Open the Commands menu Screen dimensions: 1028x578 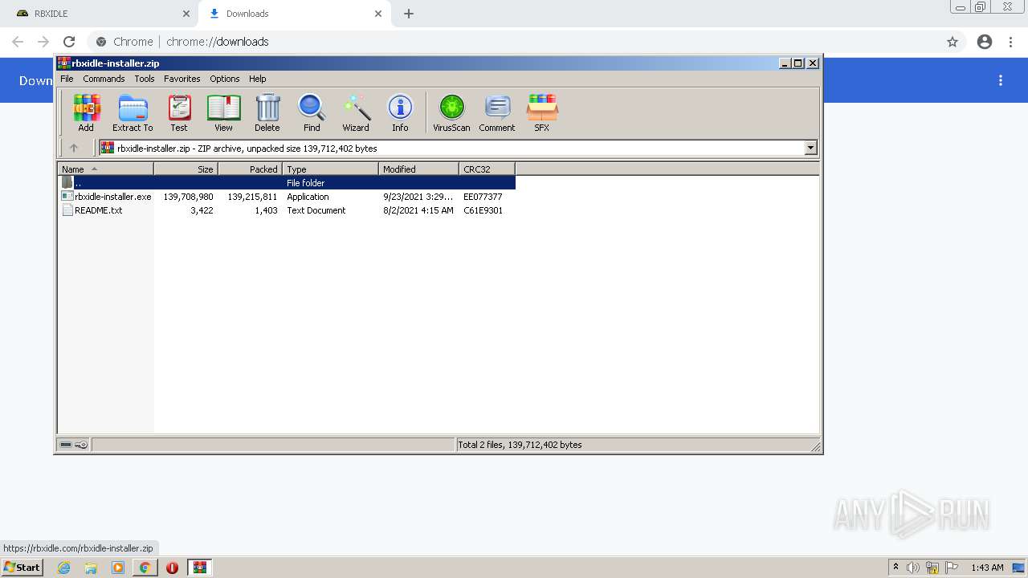point(104,79)
